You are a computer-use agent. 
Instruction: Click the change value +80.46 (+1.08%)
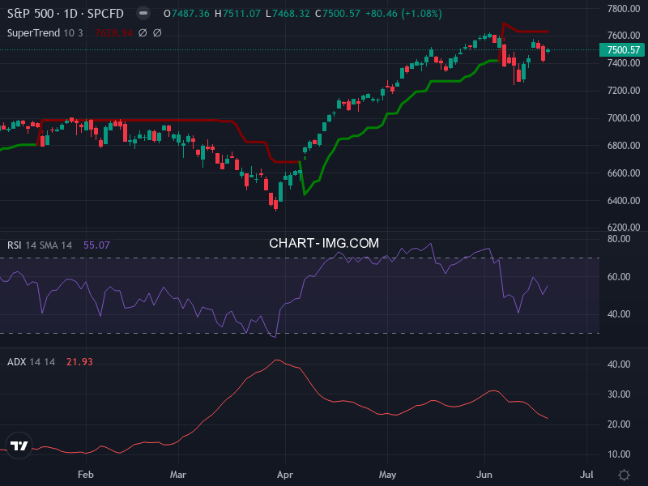click(x=403, y=14)
